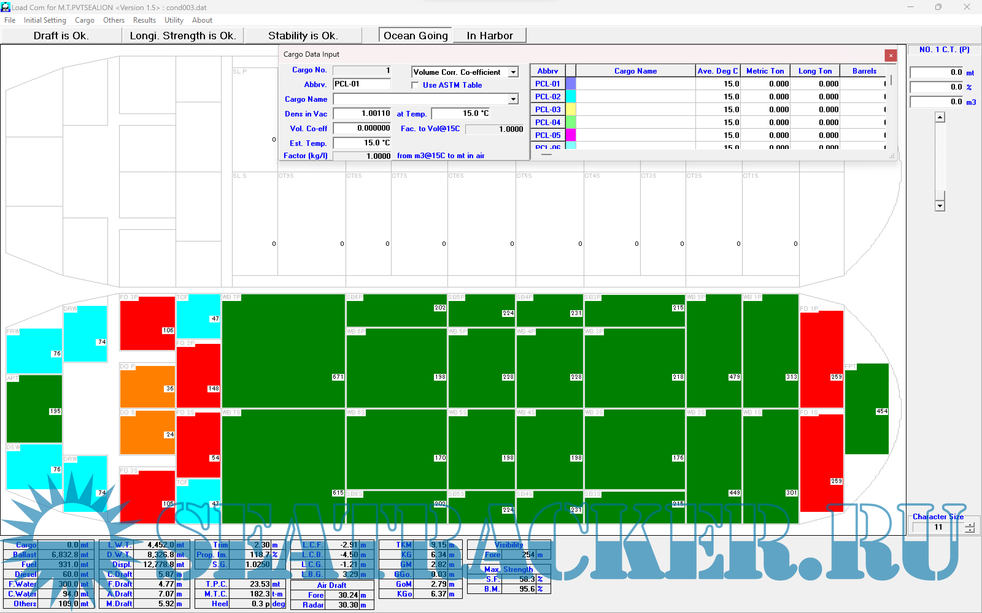This screenshot has width=982, height=613.
Task: Select the WB 7P ballast tank
Action: tap(283, 350)
